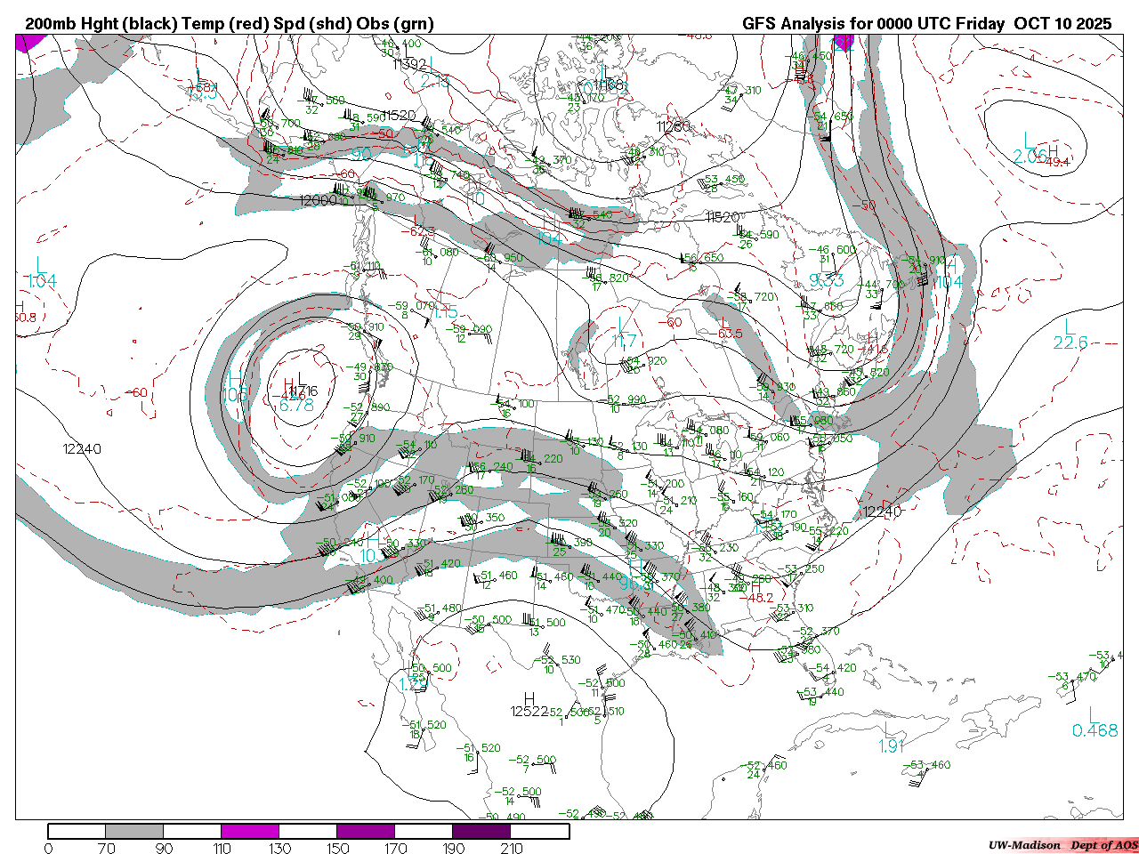Click the cyan "6.78" low value

coord(296,406)
